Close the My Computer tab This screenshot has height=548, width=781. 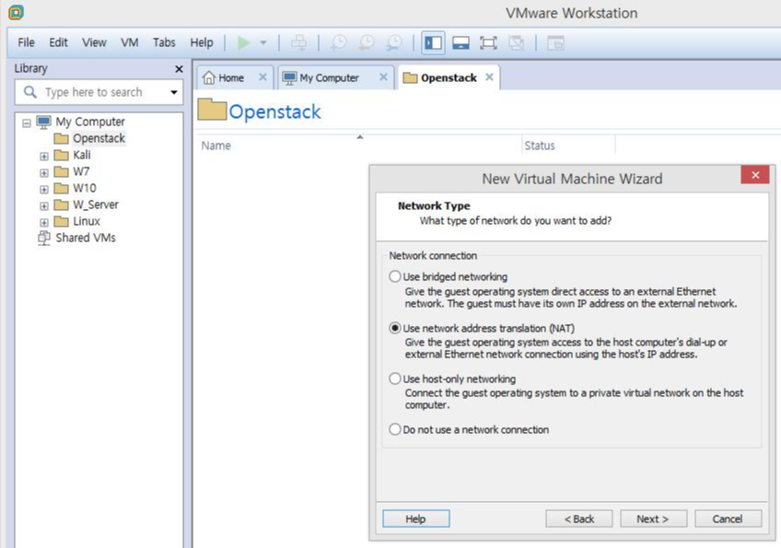pos(383,77)
